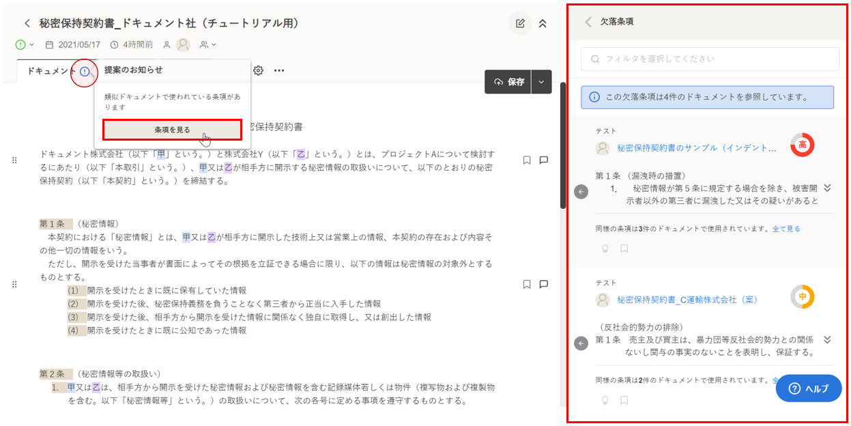Open the dropdown arrow next to 保存
Screen dimensions: 851x426
point(541,82)
